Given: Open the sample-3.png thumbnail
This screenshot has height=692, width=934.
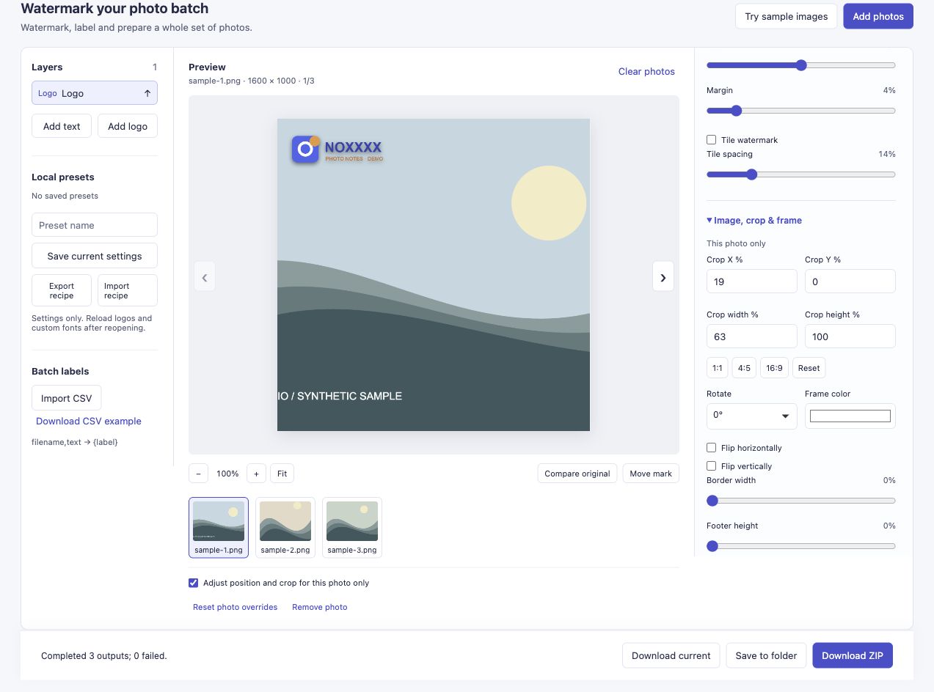Looking at the screenshot, I should (x=352, y=527).
